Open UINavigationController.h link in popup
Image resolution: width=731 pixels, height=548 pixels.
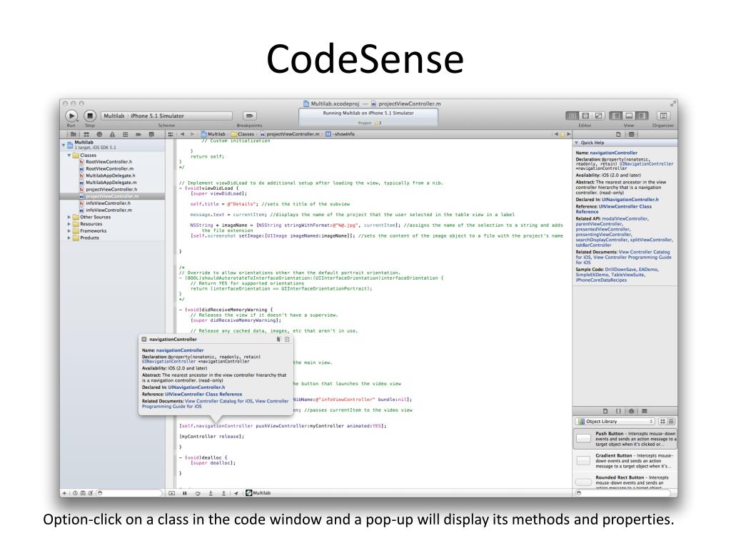(x=196, y=387)
